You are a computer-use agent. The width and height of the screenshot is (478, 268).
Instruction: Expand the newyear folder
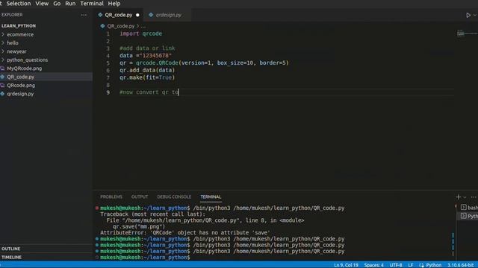point(16,51)
